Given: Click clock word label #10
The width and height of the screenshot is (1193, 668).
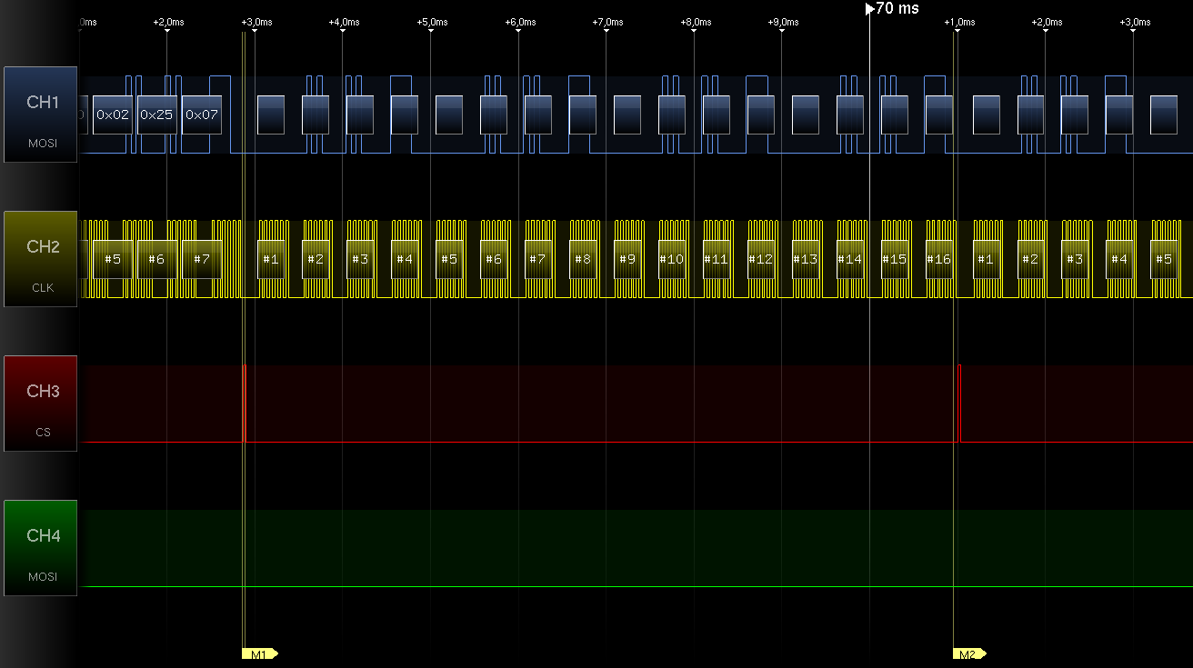Looking at the screenshot, I should (671, 259).
